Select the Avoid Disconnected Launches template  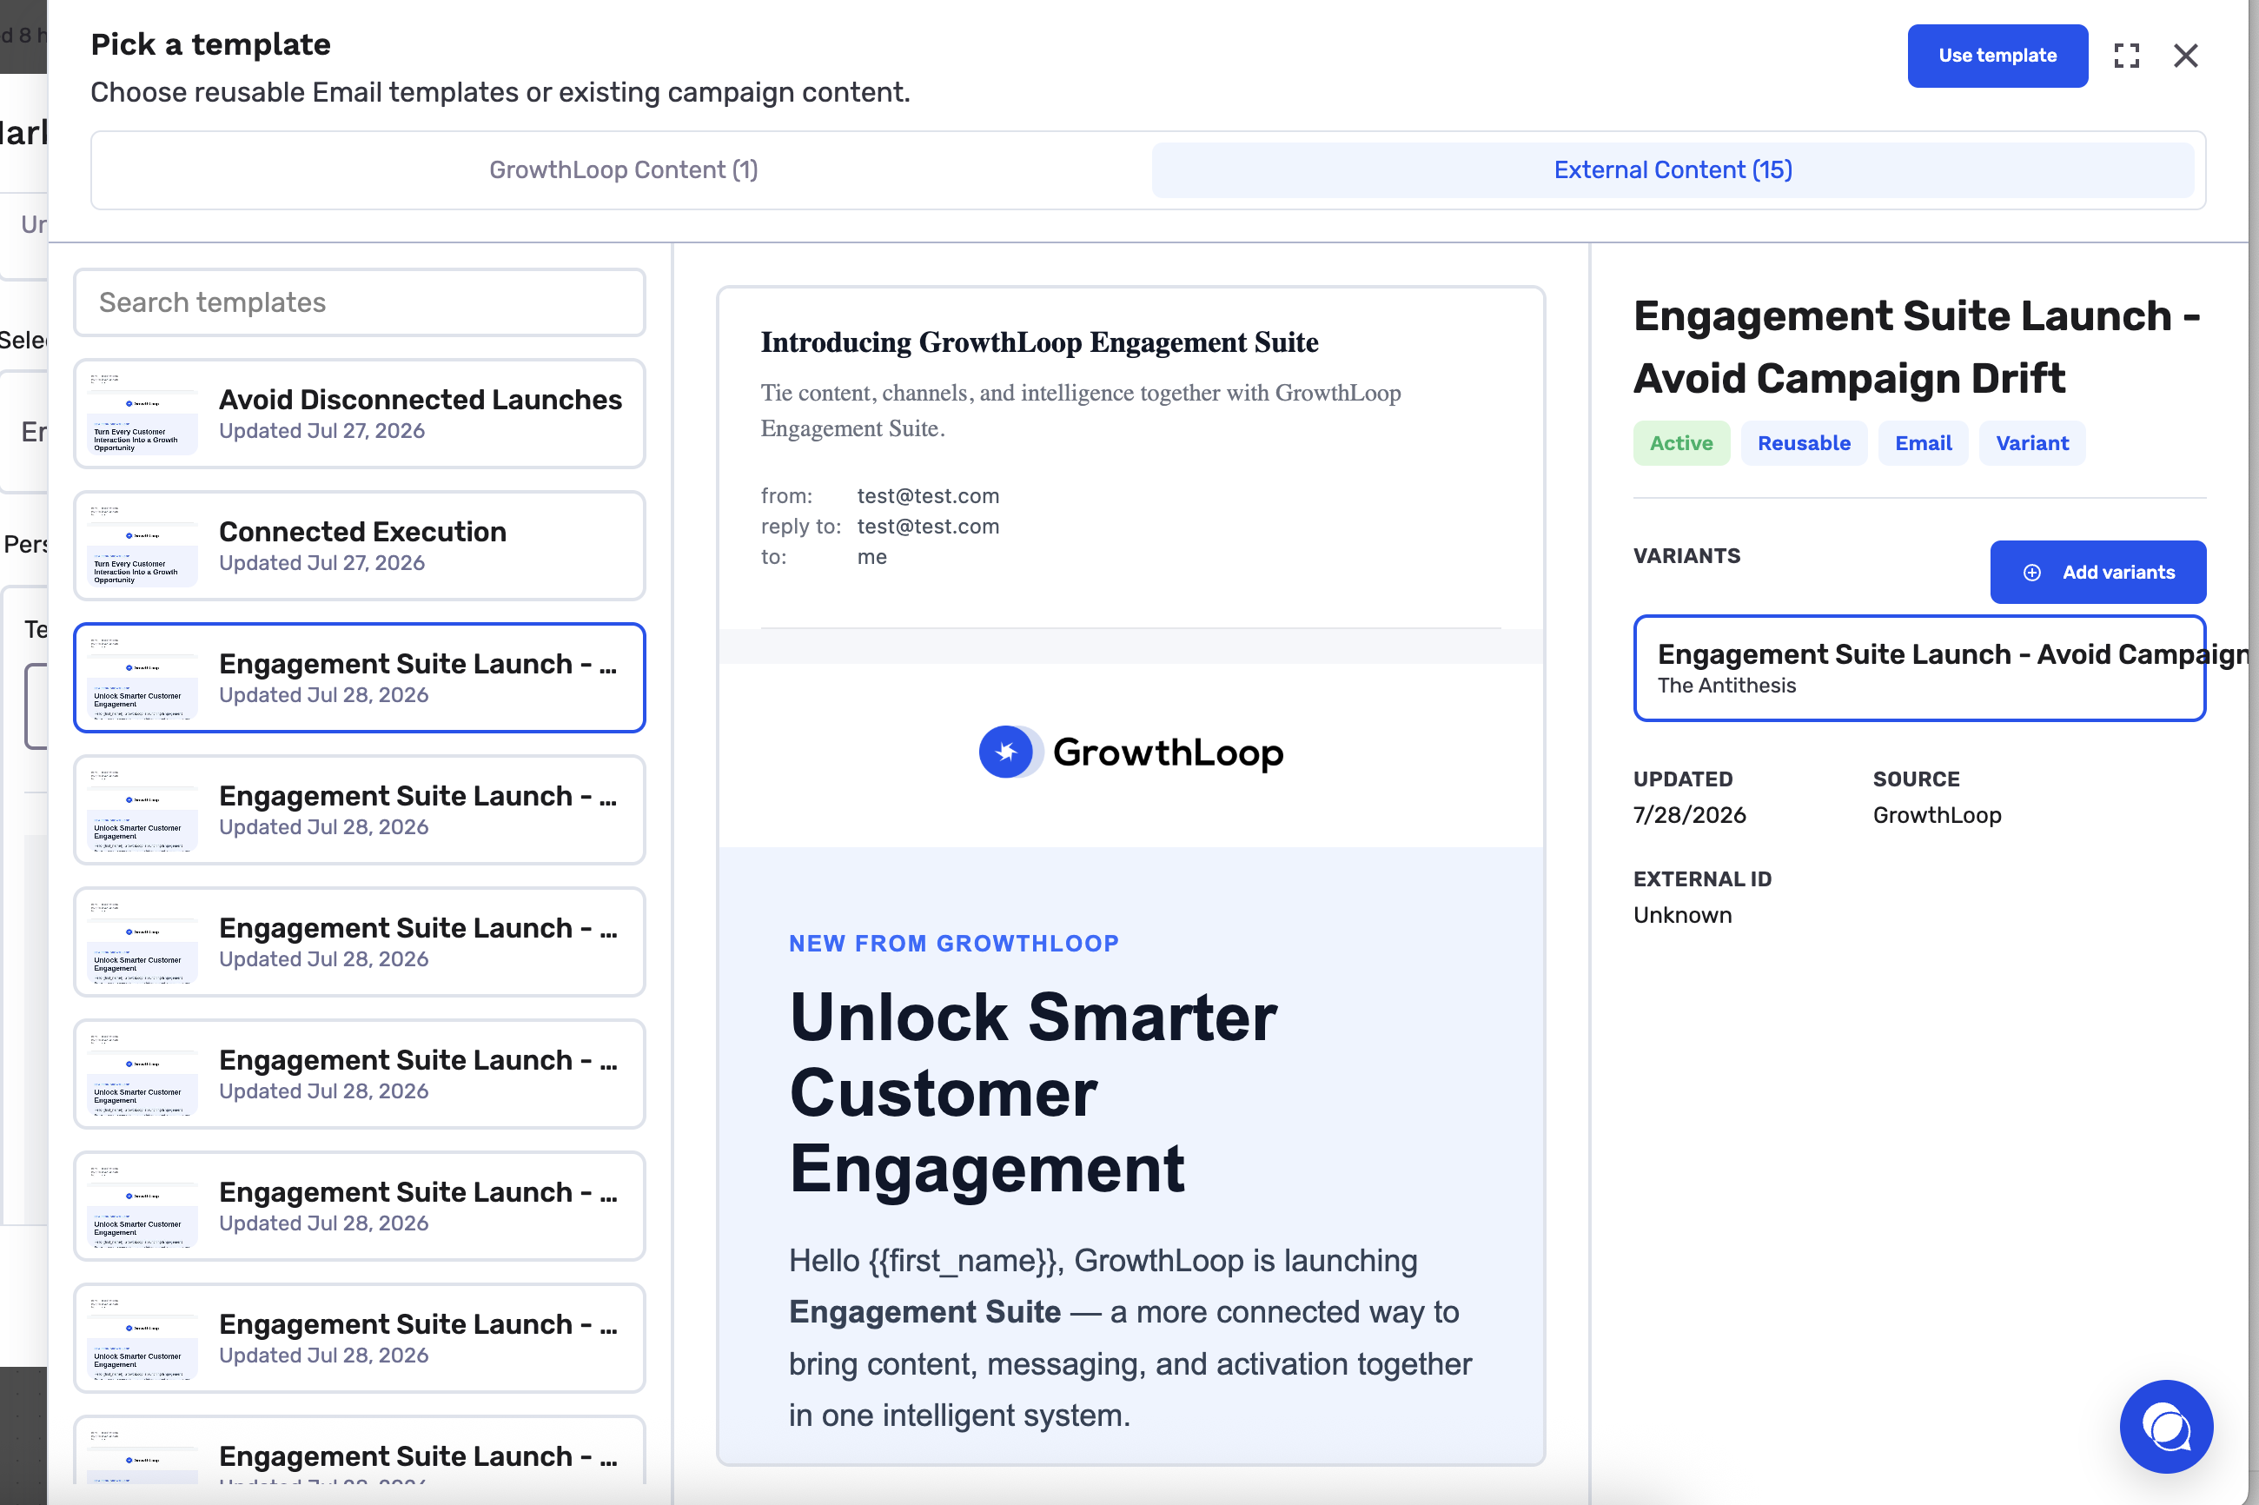(x=360, y=414)
